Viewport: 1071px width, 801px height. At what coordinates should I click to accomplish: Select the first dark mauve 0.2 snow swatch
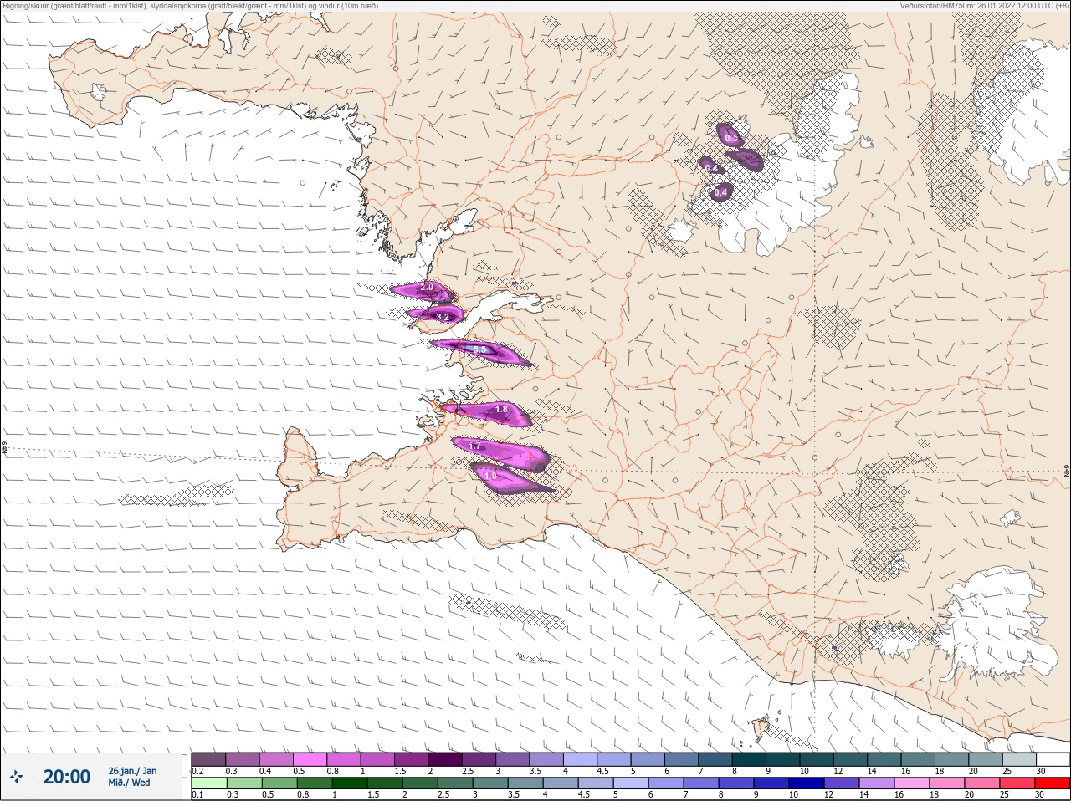click(x=208, y=759)
